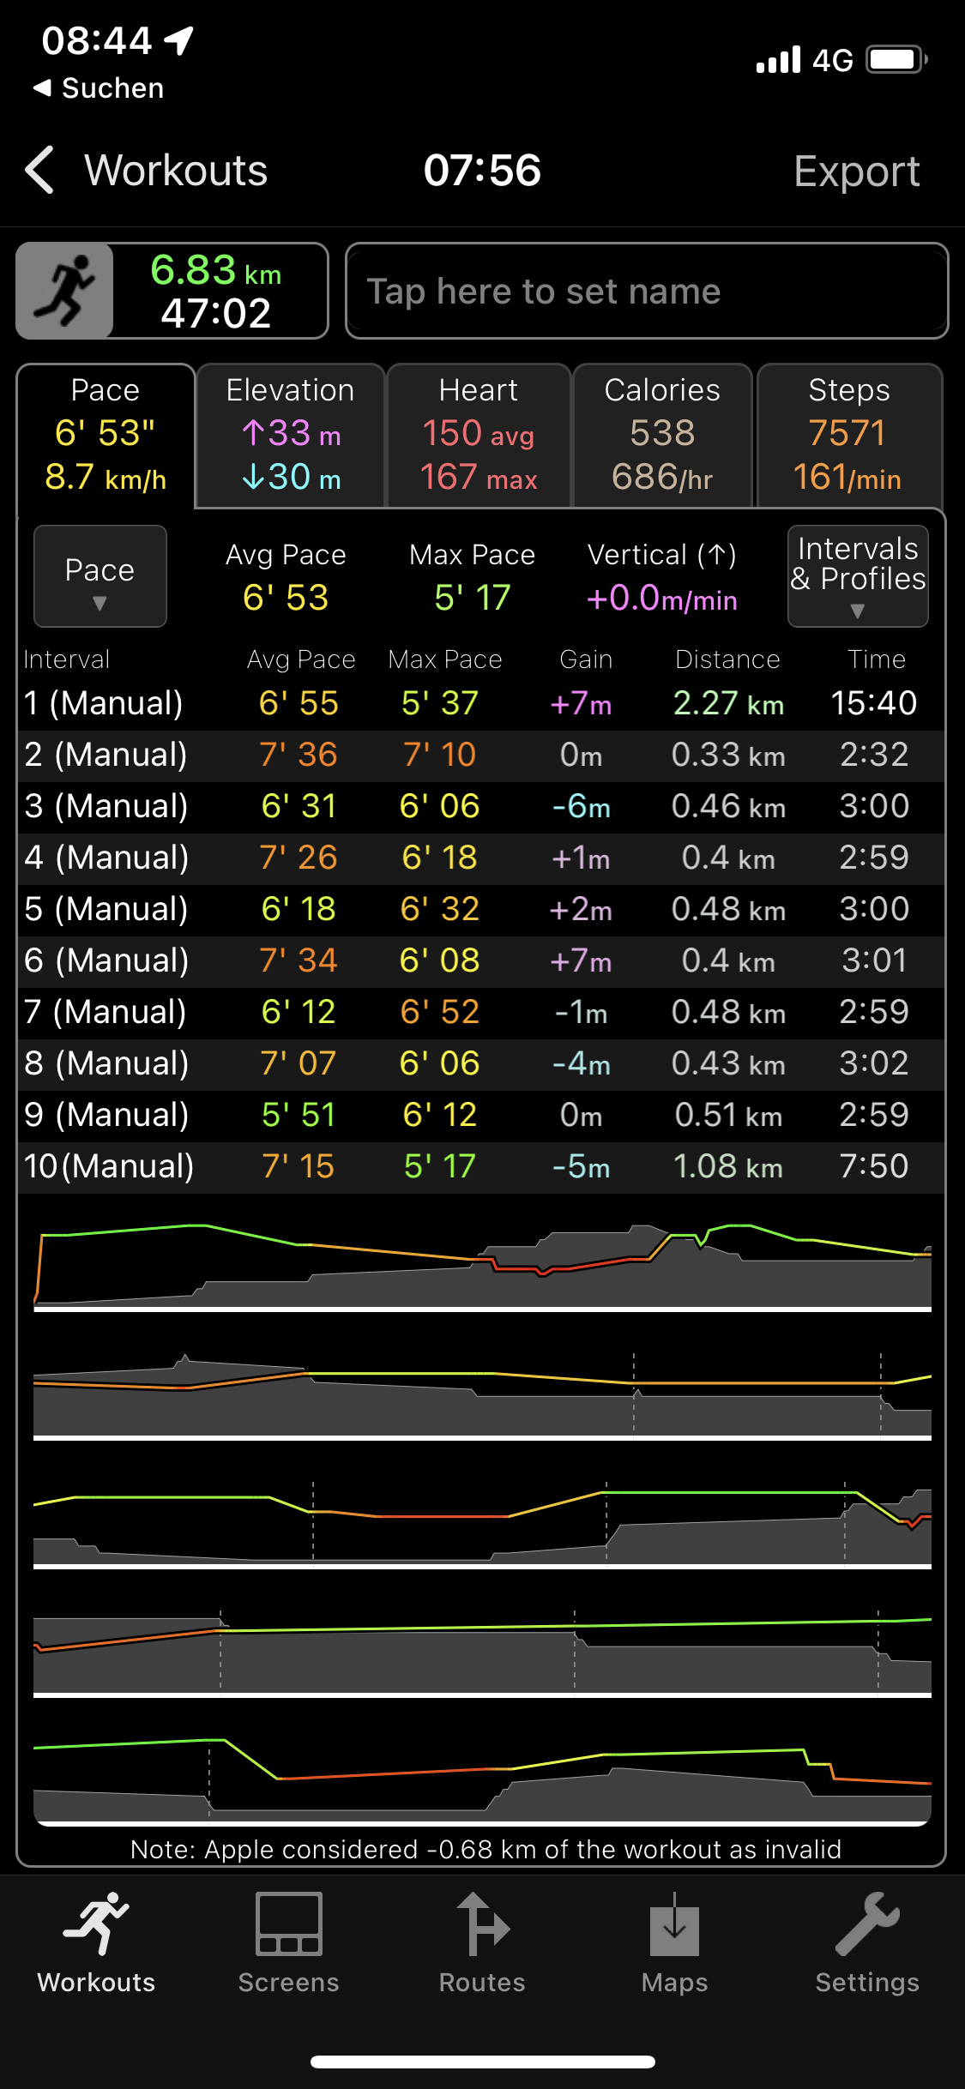Select interval 10 (Manual) row
Image resolution: width=965 pixels, height=2089 pixels.
point(480,1167)
